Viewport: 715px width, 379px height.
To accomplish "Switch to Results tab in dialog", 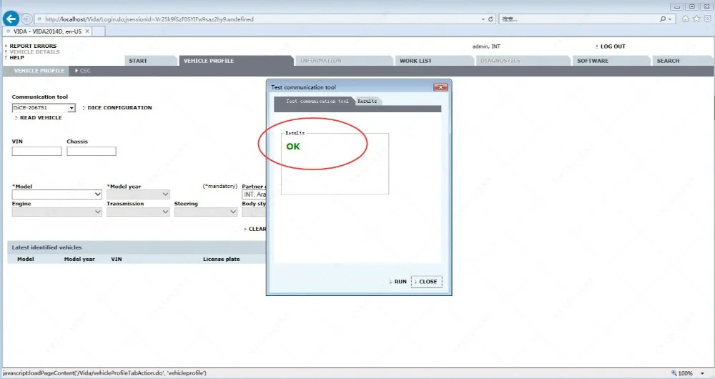I will pos(367,102).
